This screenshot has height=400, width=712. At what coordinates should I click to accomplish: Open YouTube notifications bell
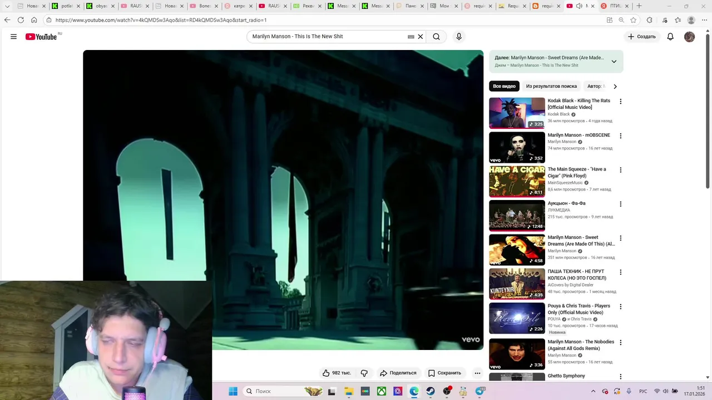pyautogui.click(x=670, y=37)
